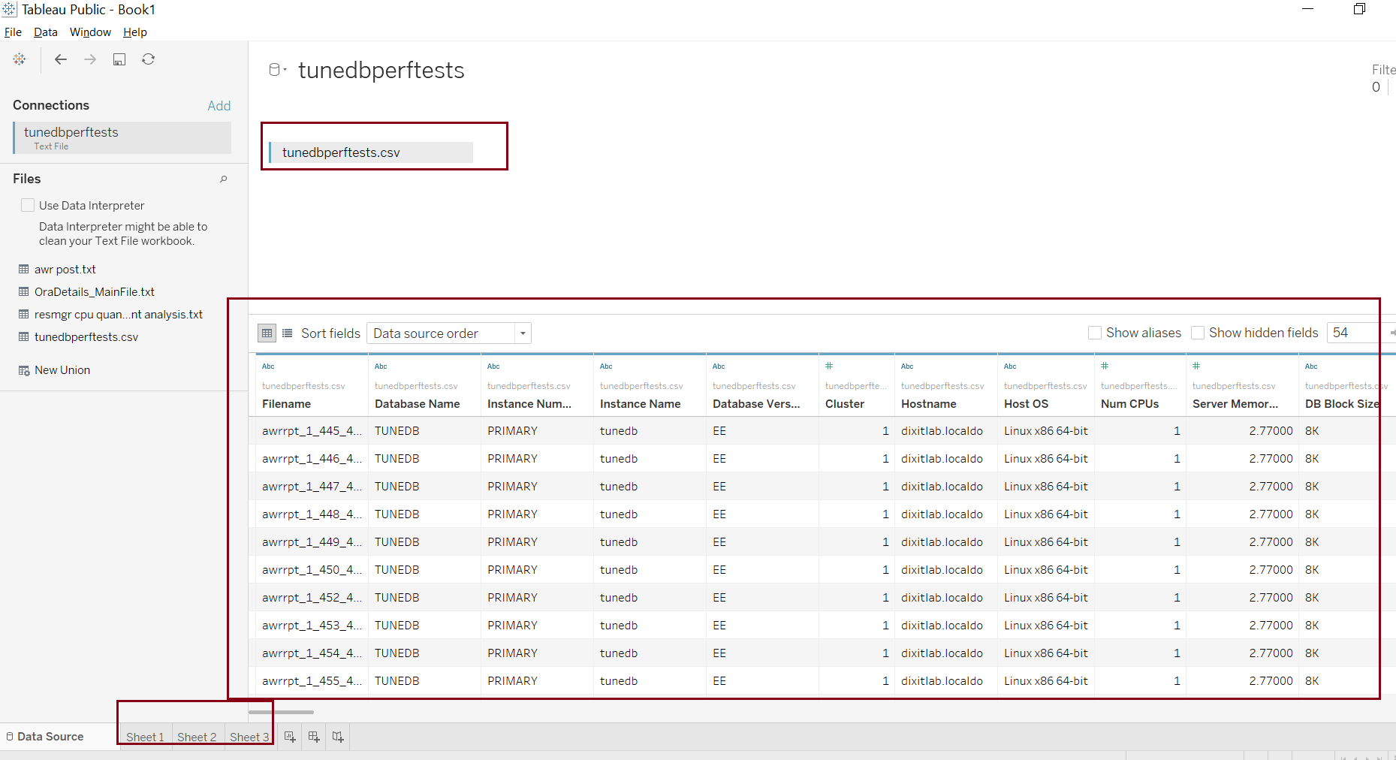Open the Sort fields dropdown
This screenshot has height=760, width=1396.
(x=448, y=333)
